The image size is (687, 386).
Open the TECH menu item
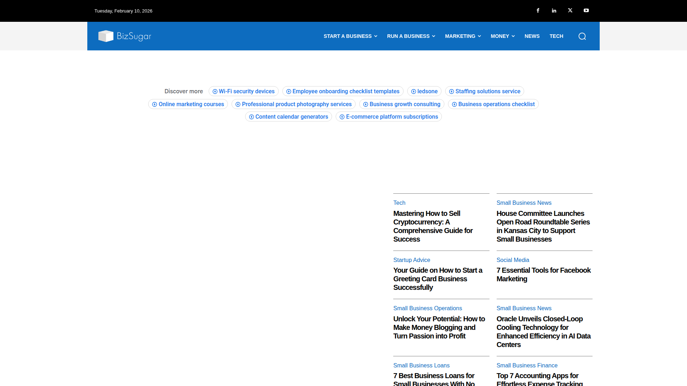(556, 36)
